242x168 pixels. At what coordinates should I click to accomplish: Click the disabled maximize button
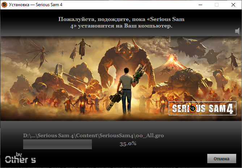point(217,5)
